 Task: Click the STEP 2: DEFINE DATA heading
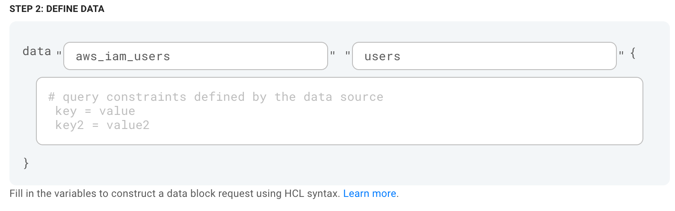tap(57, 9)
